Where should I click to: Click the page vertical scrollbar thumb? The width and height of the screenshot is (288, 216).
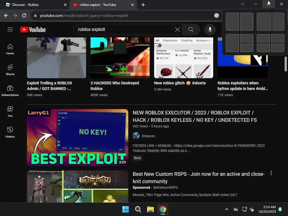286,64
